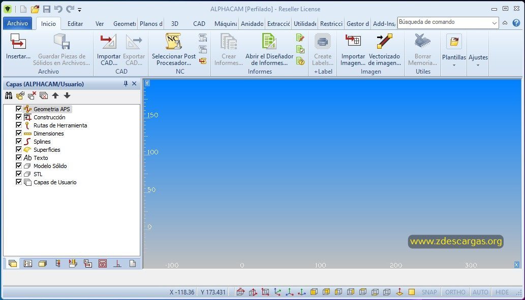Close the Capas panel

(x=134, y=84)
